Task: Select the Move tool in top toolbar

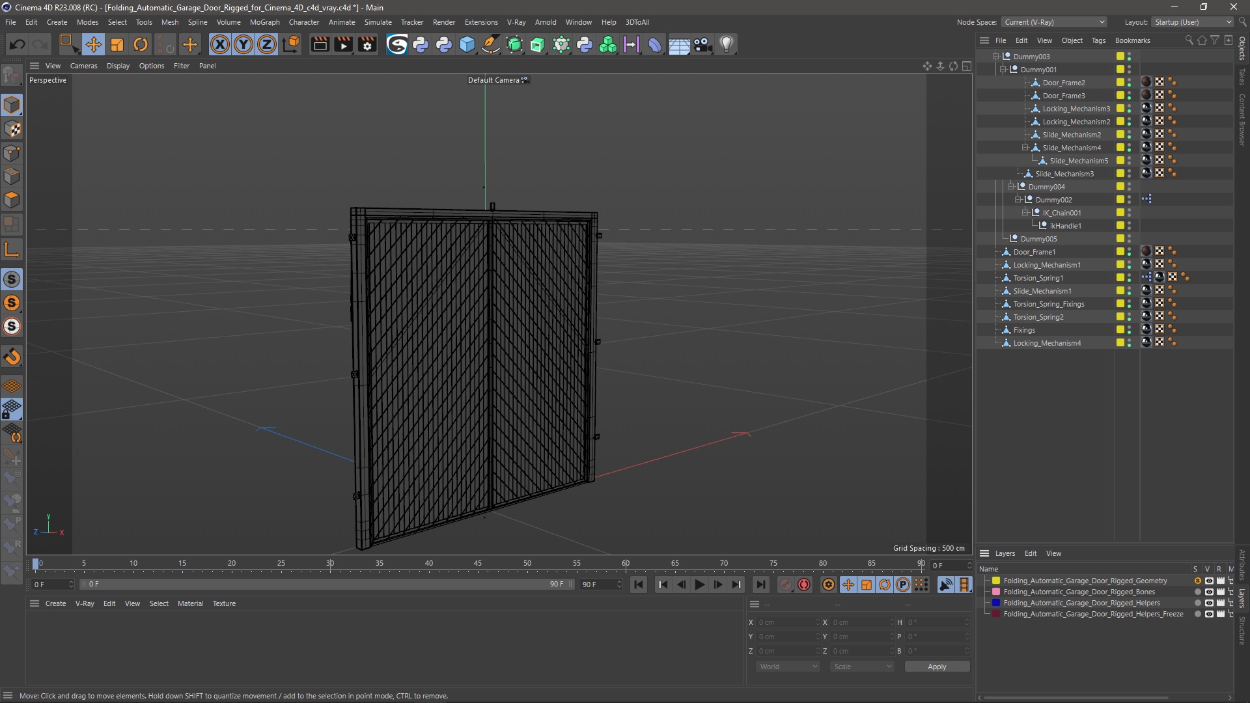Action: tap(93, 44)
